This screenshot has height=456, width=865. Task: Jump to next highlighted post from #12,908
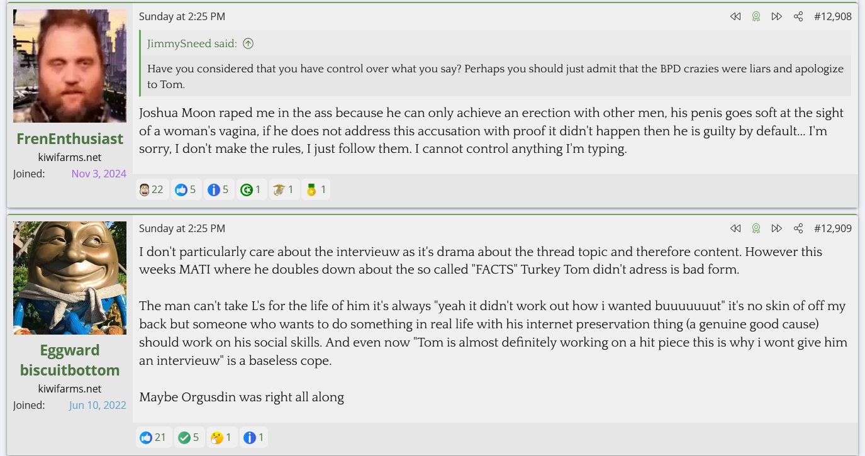(777, 17)
